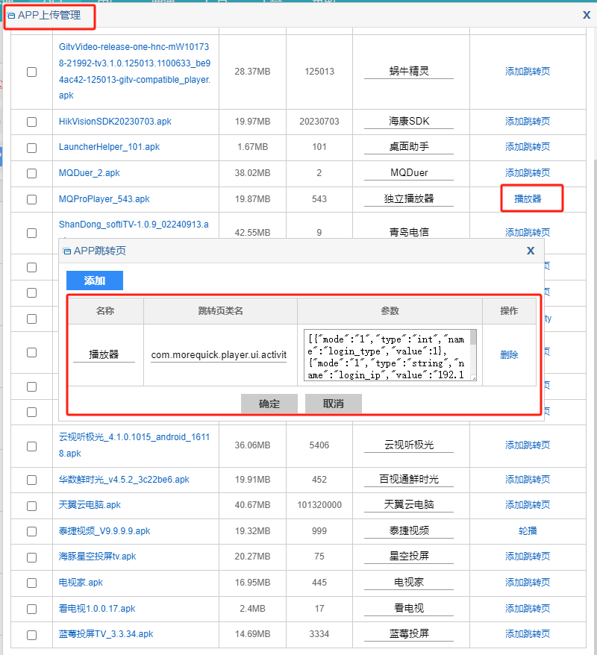Select checkbox next to 电视家.apk
Screen dimensions: 597x655
coord(31,583)
